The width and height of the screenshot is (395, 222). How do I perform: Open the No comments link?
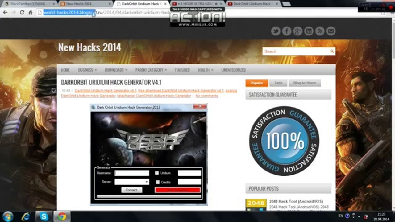tap(207, 96)
